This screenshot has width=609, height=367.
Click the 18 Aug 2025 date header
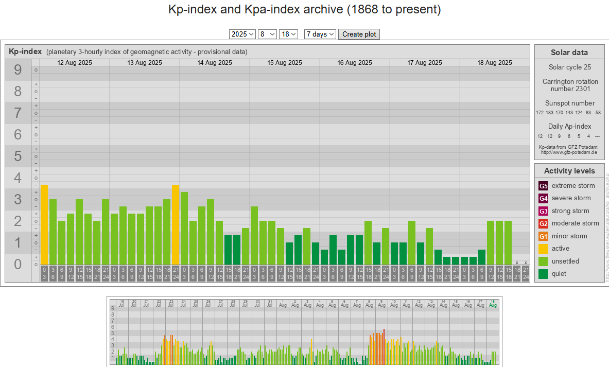pos(494,63)
